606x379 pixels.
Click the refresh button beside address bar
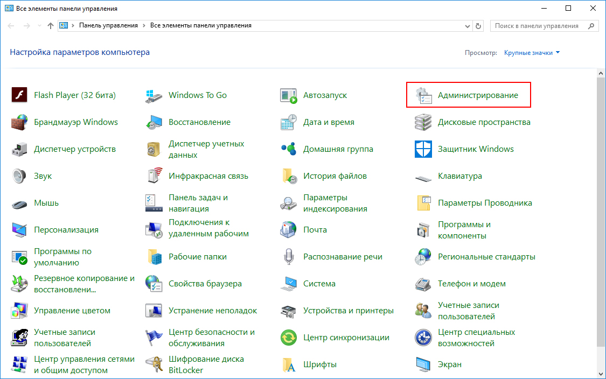(x=478, y=25)
